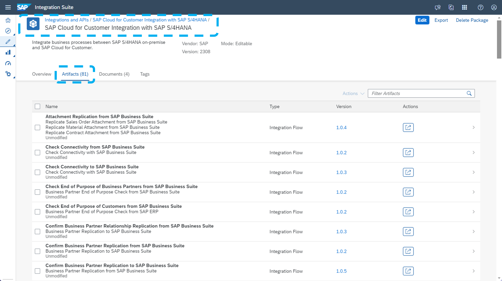Open the user profile icon
502x281 pixels.
tap(494, 7)
